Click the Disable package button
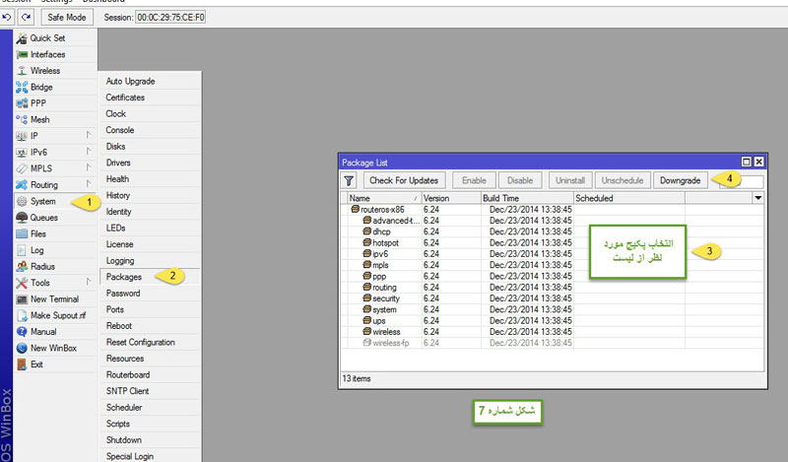This screenshot has width=788, height=462. [x=520, y=180]
